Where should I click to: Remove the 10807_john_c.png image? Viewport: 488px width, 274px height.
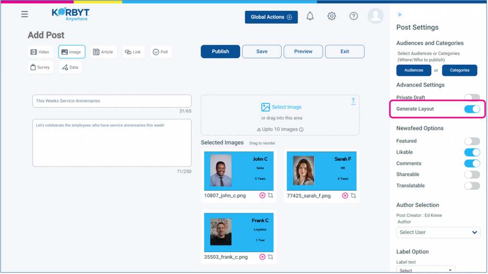pos(263,196)
